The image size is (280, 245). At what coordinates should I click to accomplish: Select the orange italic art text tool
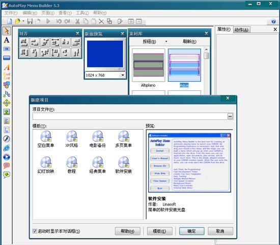(7, 67)
